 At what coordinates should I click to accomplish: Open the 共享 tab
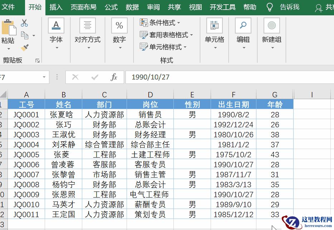click(x=174, y=7)
